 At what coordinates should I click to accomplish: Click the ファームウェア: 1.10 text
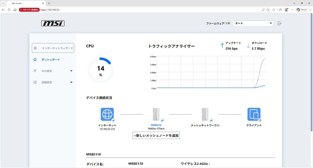point(218,23)
